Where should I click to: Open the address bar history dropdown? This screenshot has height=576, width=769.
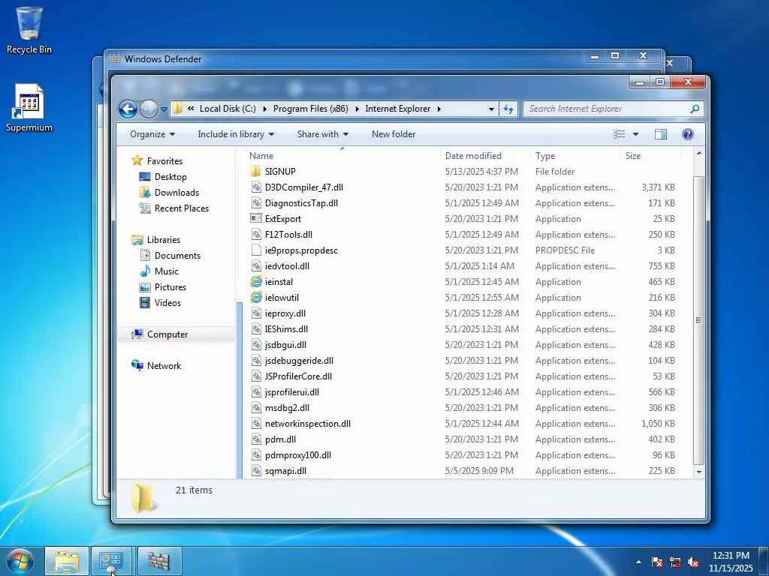(491, 109)
